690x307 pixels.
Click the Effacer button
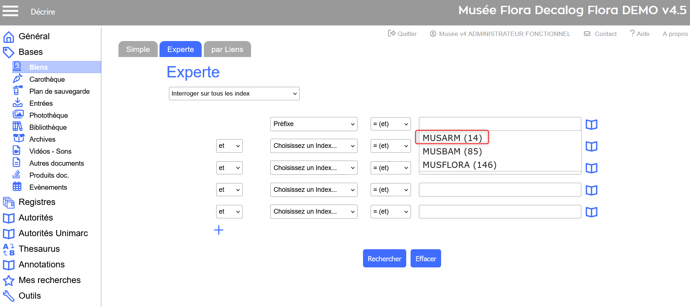tap(425, 259)
